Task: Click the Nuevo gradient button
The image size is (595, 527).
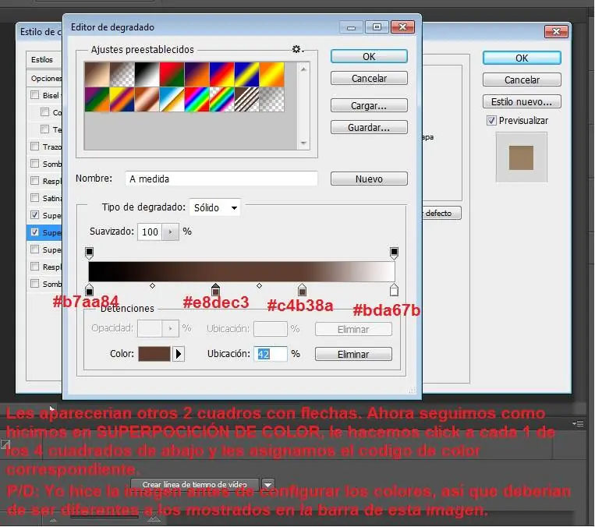Action: (369, 179)
